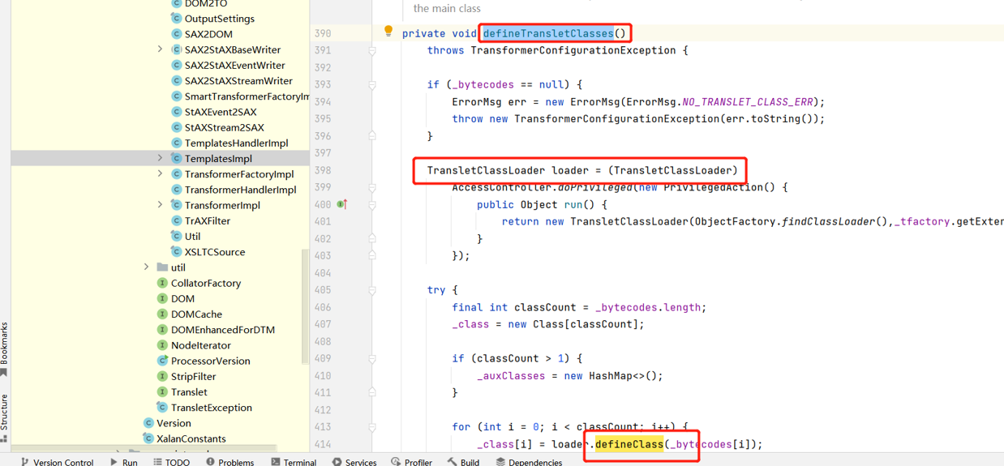Open the Terminal tool window tab
Image resolution: width=1004 pixels, height=466 pixels.
coord(293,462)
